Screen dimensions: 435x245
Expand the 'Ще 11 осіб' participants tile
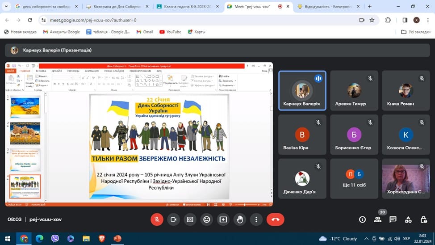[x=354, y=178]
